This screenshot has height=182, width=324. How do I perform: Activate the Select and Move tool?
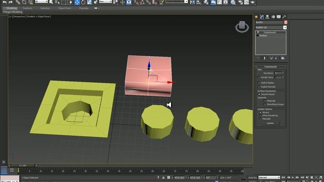pos(77,2)
